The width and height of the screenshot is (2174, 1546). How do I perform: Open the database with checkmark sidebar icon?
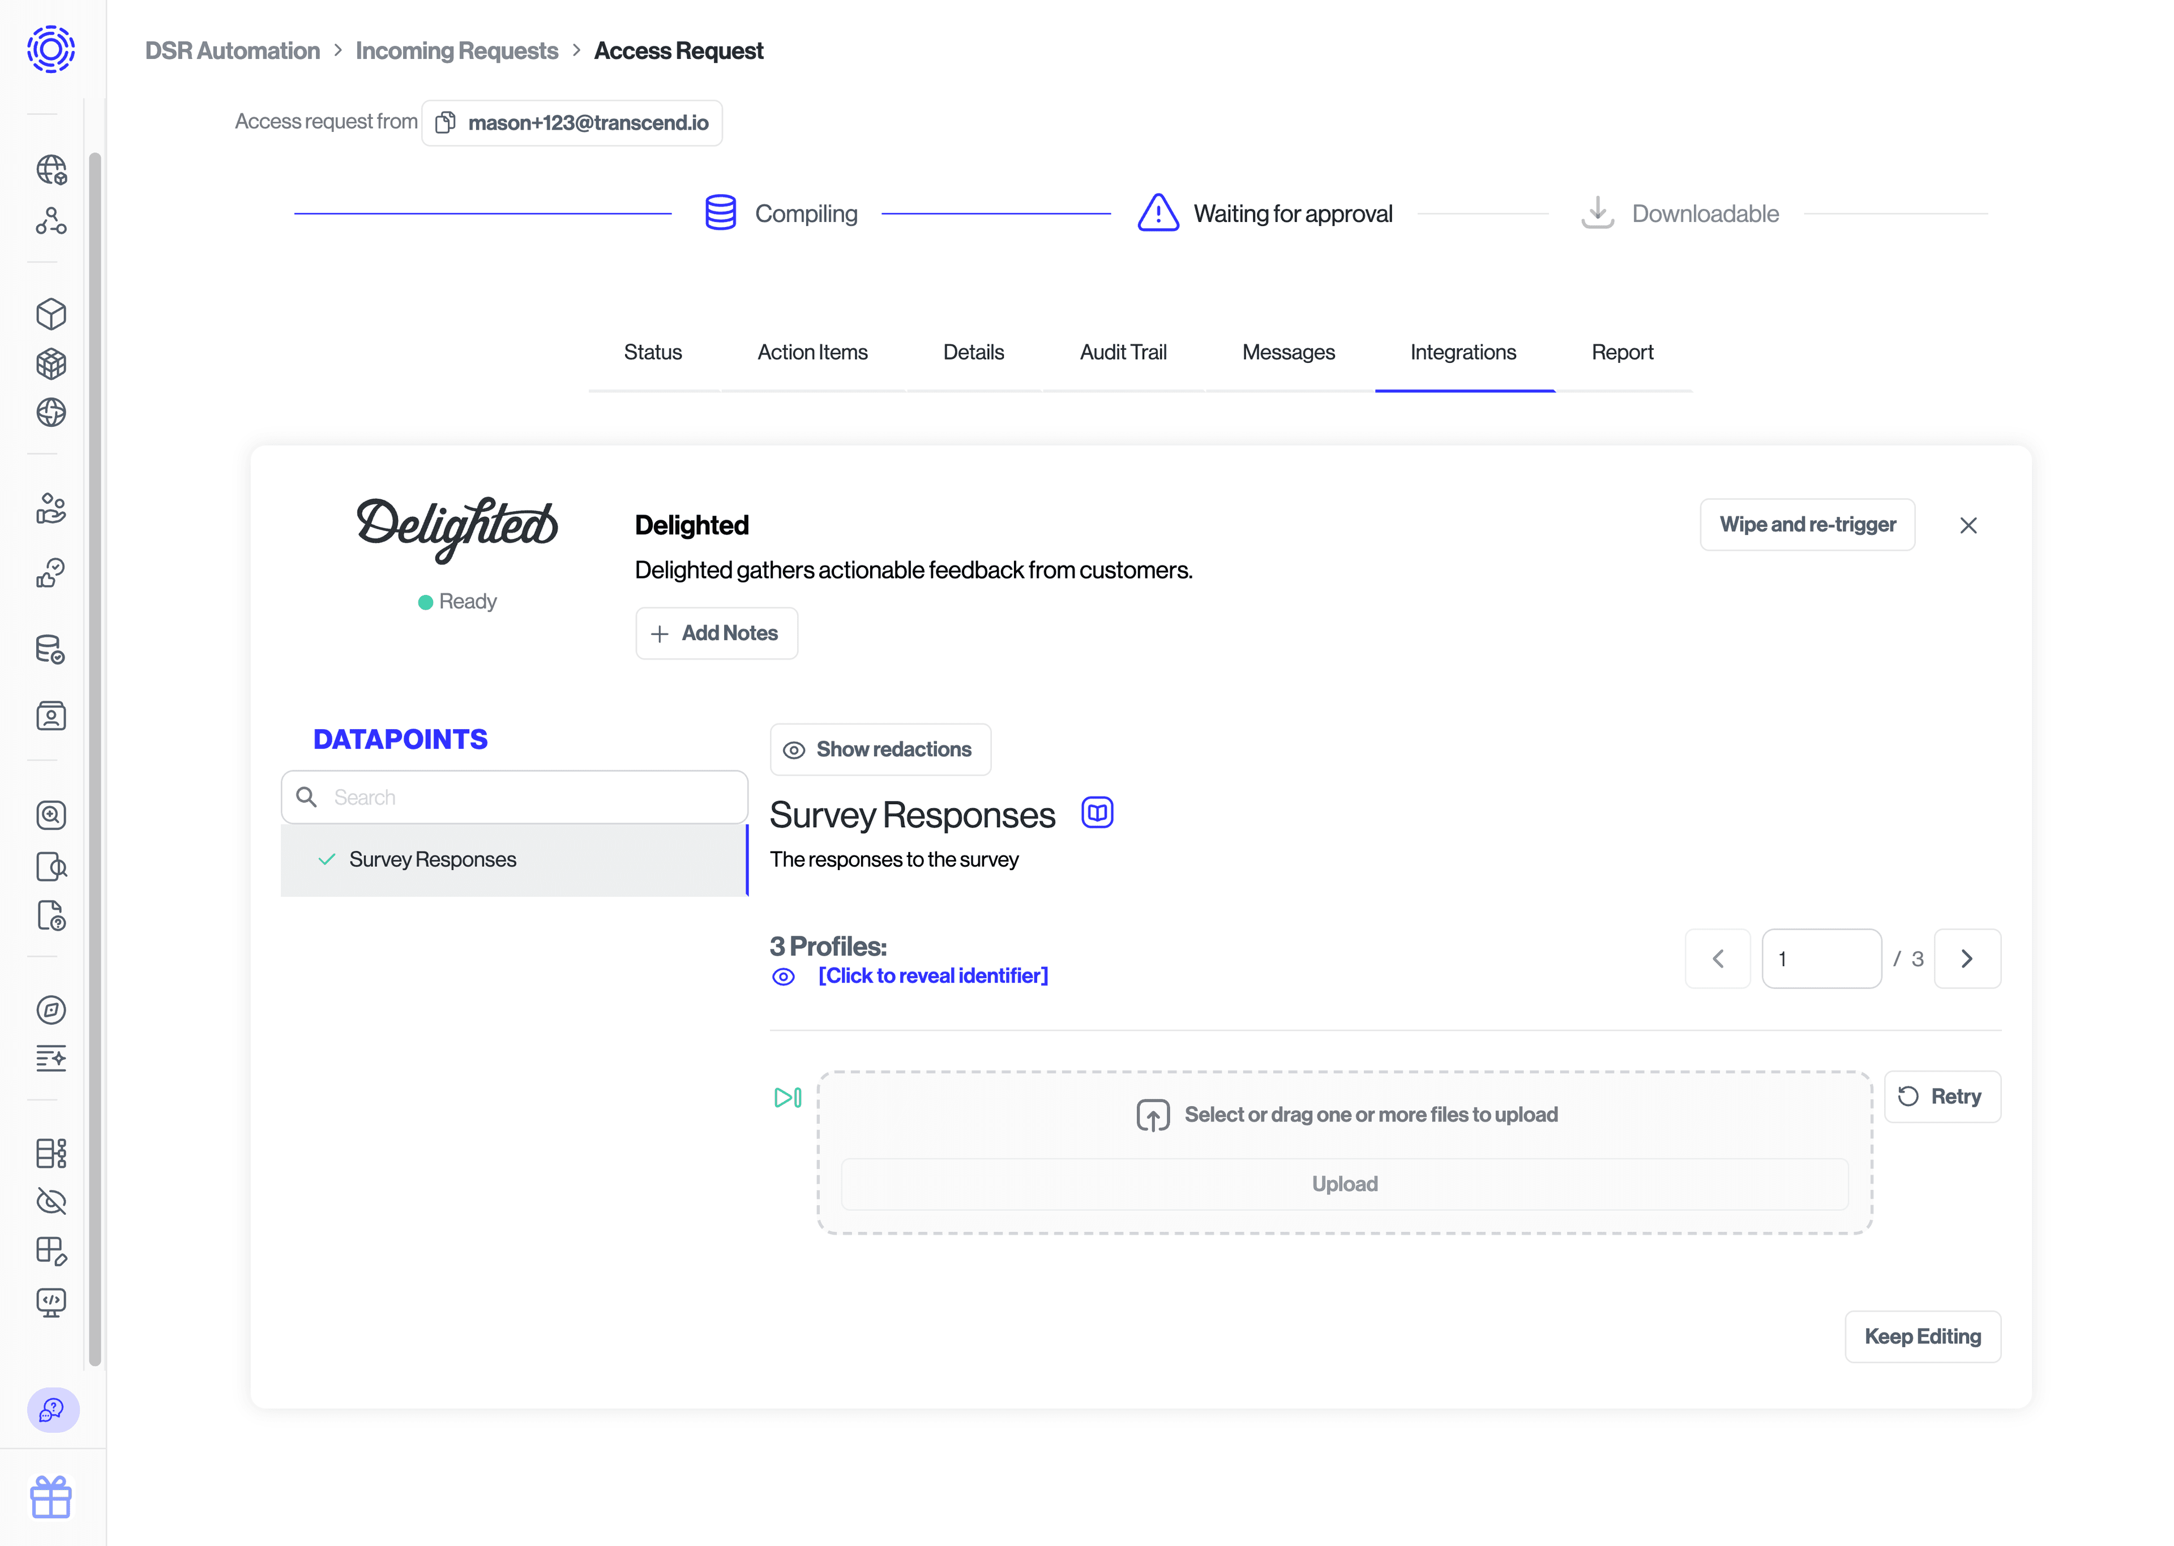tap(52, 649)
